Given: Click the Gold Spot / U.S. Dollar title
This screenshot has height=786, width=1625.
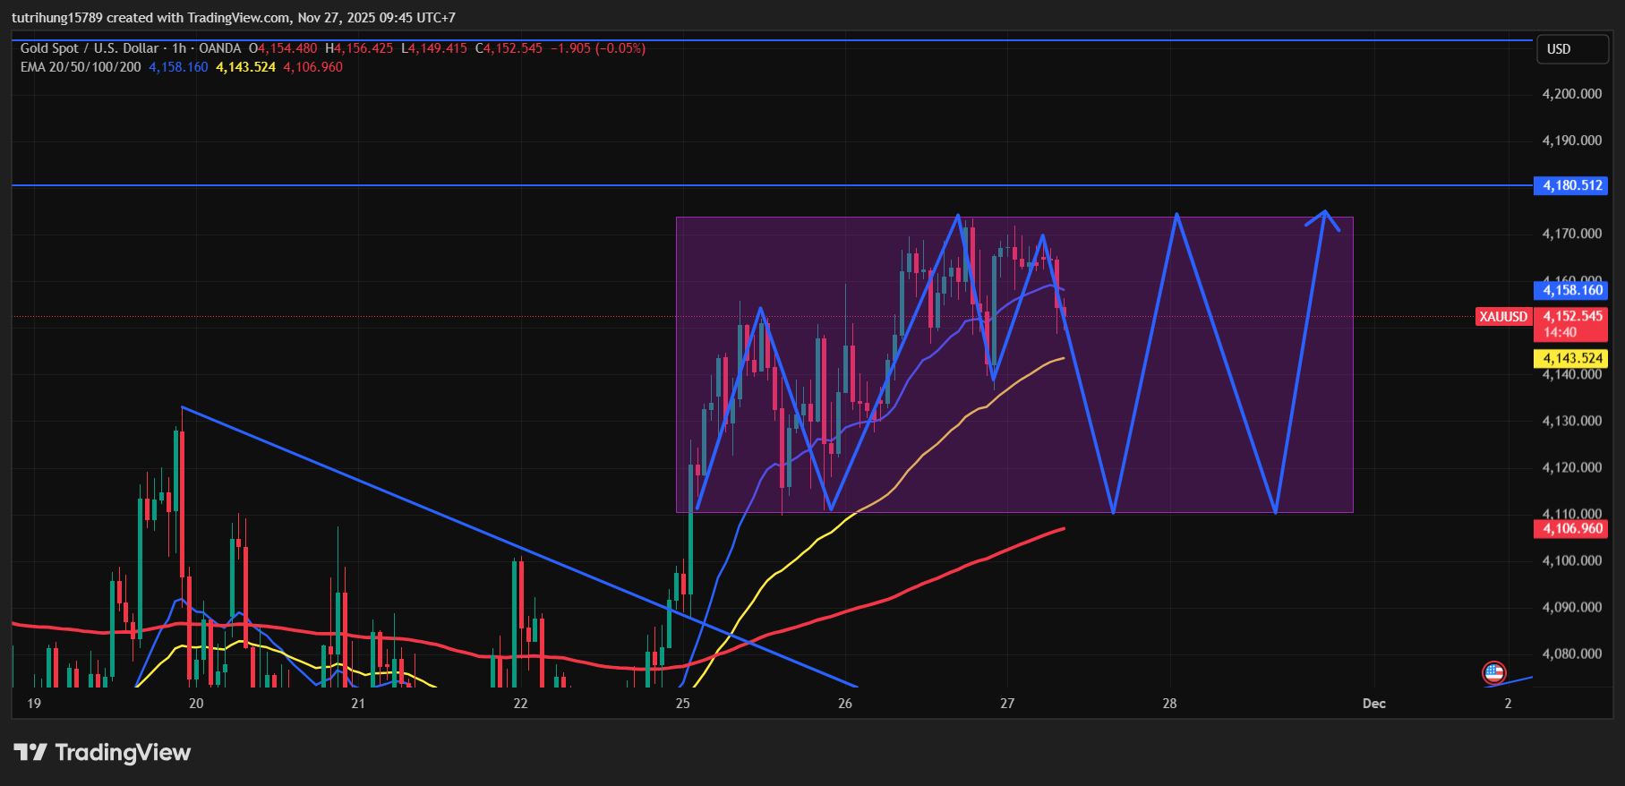Looking at the screenshot, I should 89,48.
